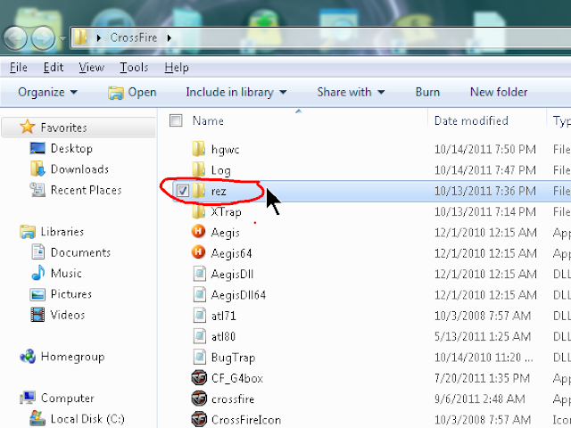Click the Libraries icon
571x428 pixels.
(x=28, y=232)
